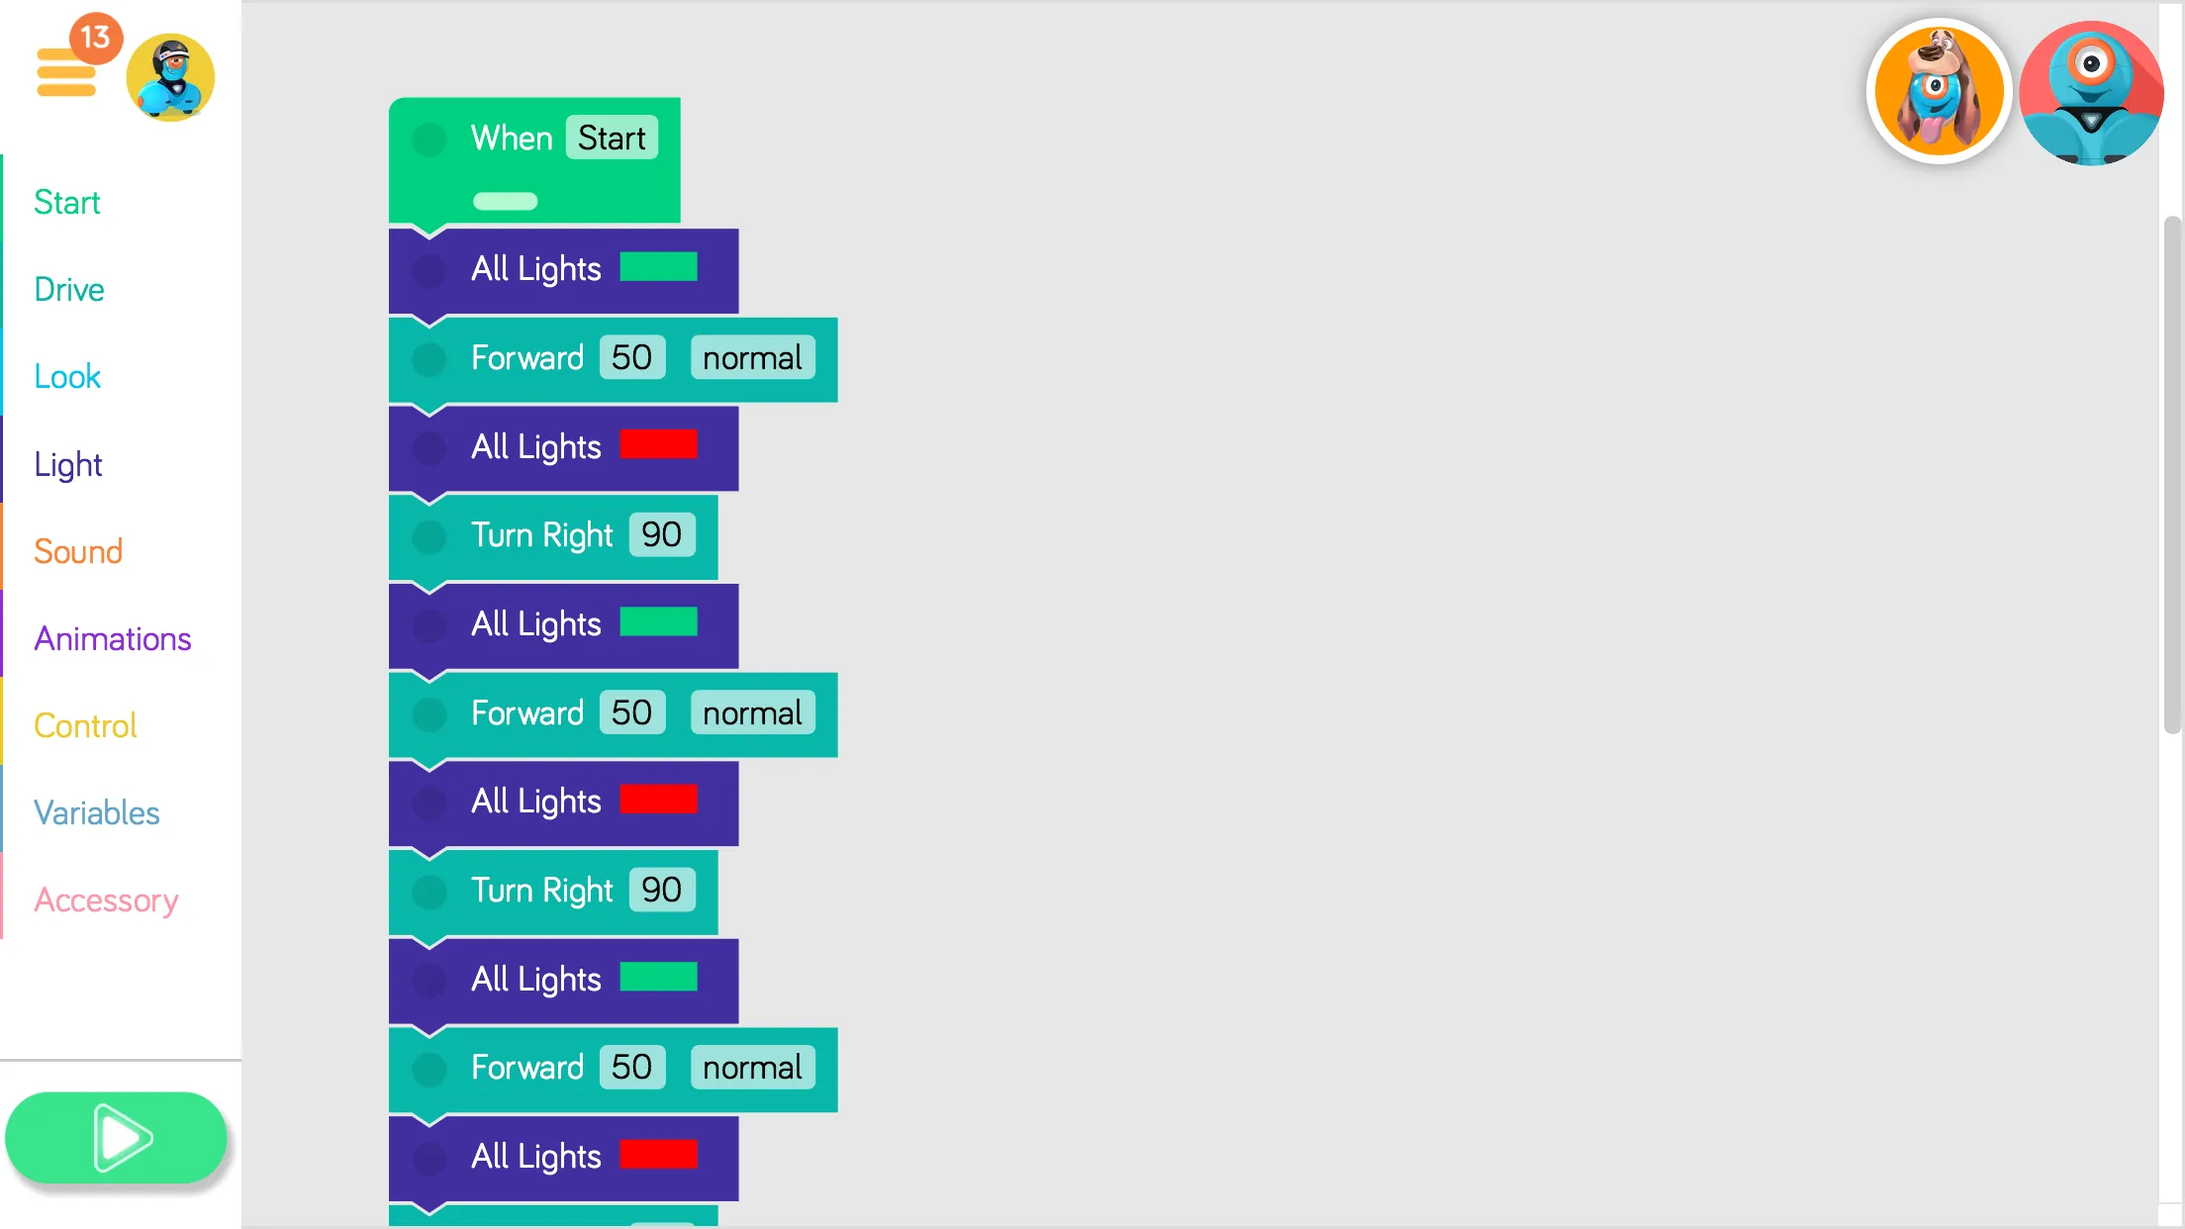Click the Start category in sidebar
This screenshot has width=2185, height=1229.
click(x=67, y=201)
